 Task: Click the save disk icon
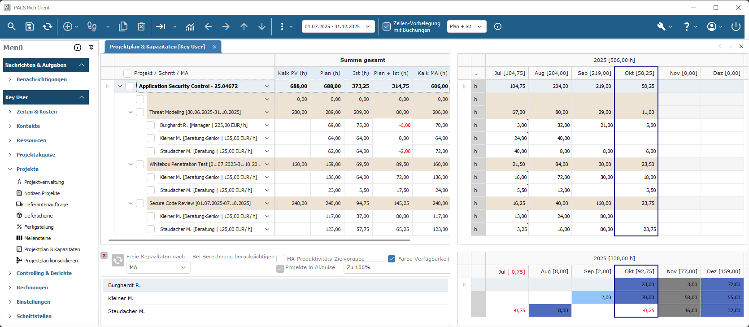click(x=30, y=26)
